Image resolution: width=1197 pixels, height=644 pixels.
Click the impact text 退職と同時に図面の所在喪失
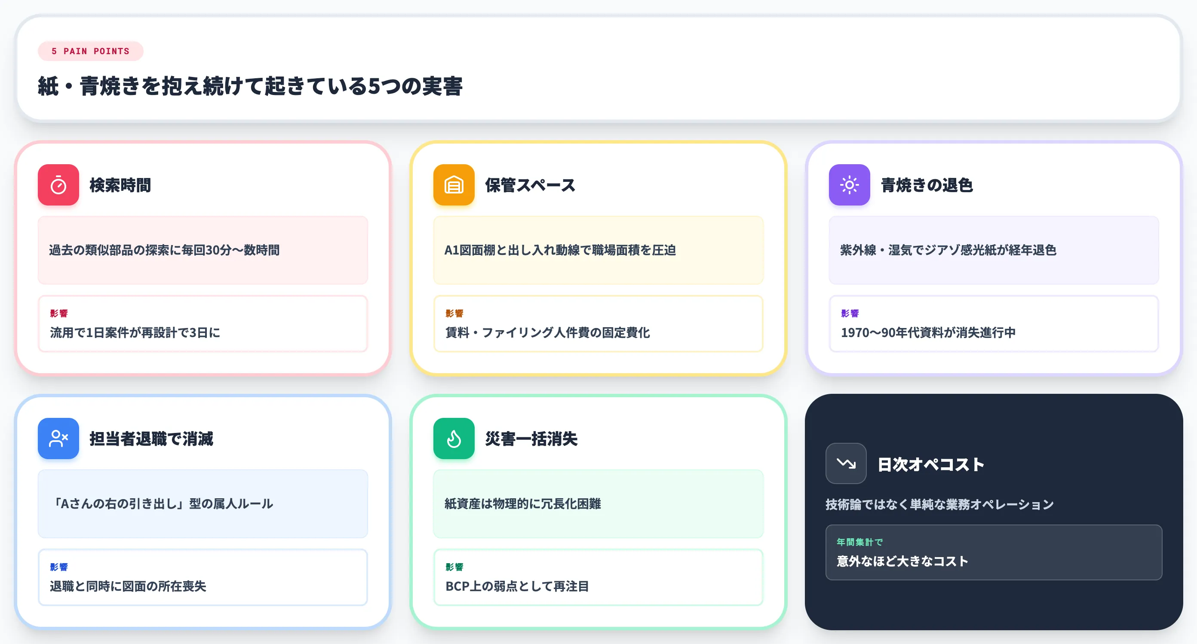click(x=128, y=586)
